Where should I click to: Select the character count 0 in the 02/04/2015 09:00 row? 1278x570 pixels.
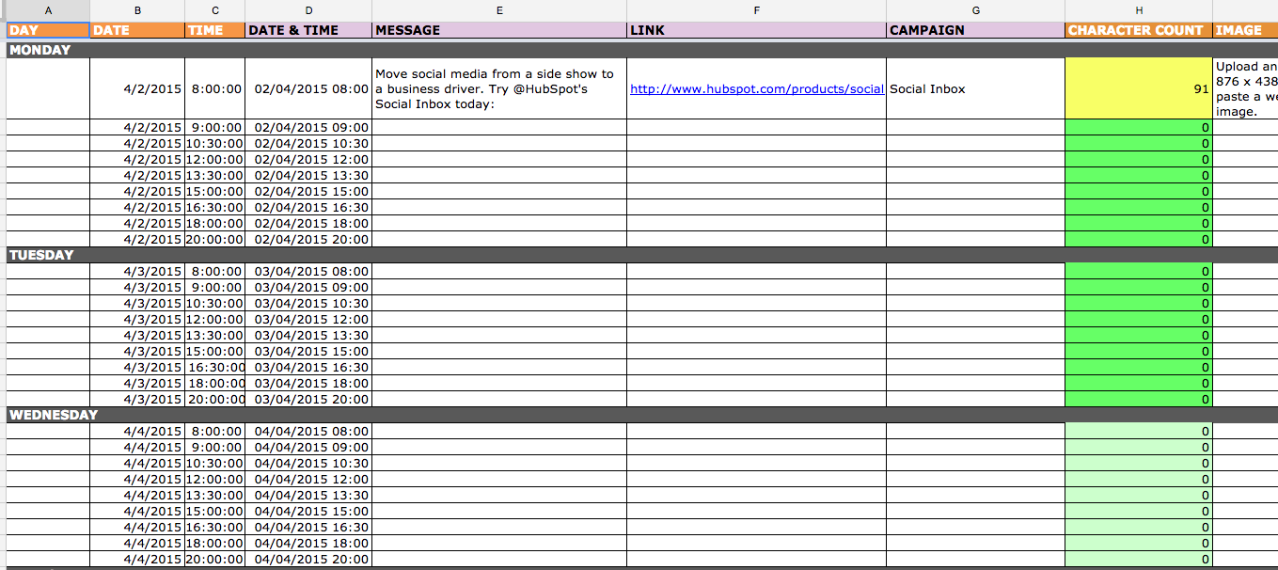pyautogui.click(x=1139, y=128)
